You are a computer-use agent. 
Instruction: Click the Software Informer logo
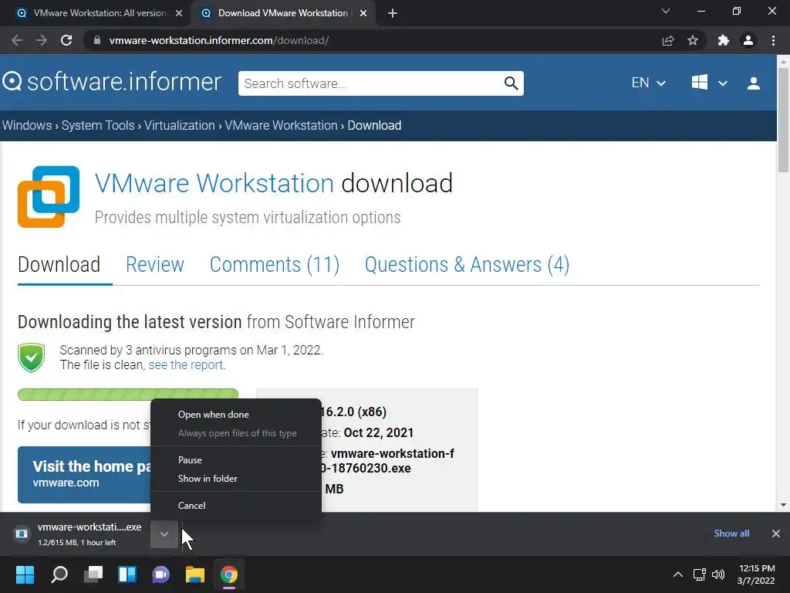[111, 82]
